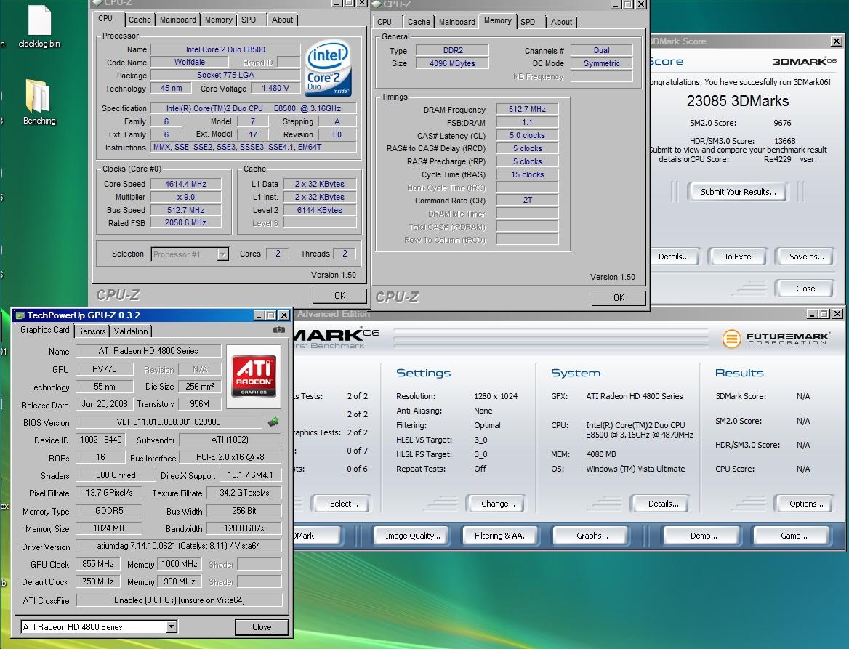
Task: Click the ATI CrossFire status field
Action: pos(180,600)
